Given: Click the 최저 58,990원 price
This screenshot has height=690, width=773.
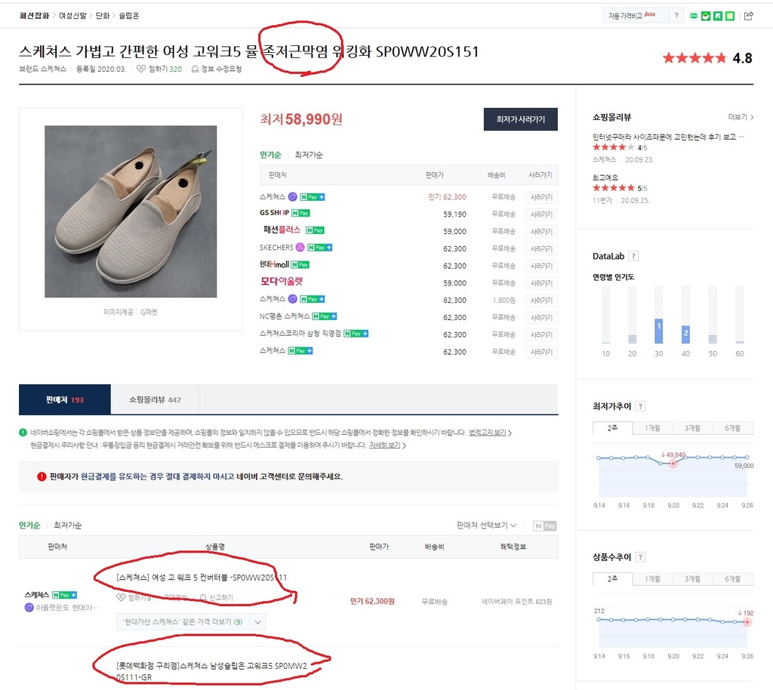Looking at the screenshot, I should (x=300, y=119).
